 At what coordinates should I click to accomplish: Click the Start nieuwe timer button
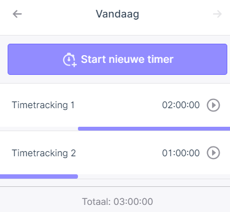tap(117, 59)
